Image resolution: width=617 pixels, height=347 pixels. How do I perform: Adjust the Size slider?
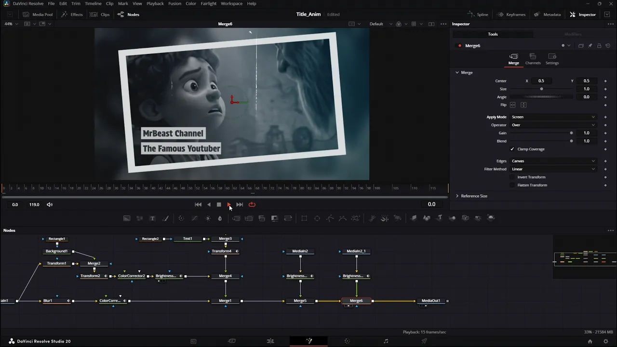541,89
